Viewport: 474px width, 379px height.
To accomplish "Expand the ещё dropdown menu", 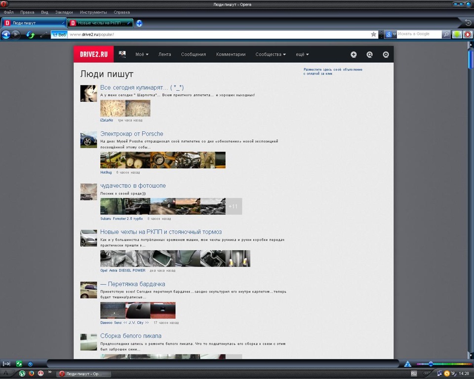I will (302, 54).
